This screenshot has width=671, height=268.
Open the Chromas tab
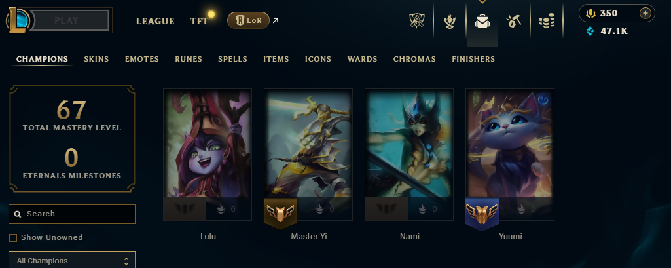pyautogui.click(x=414, y=59)
